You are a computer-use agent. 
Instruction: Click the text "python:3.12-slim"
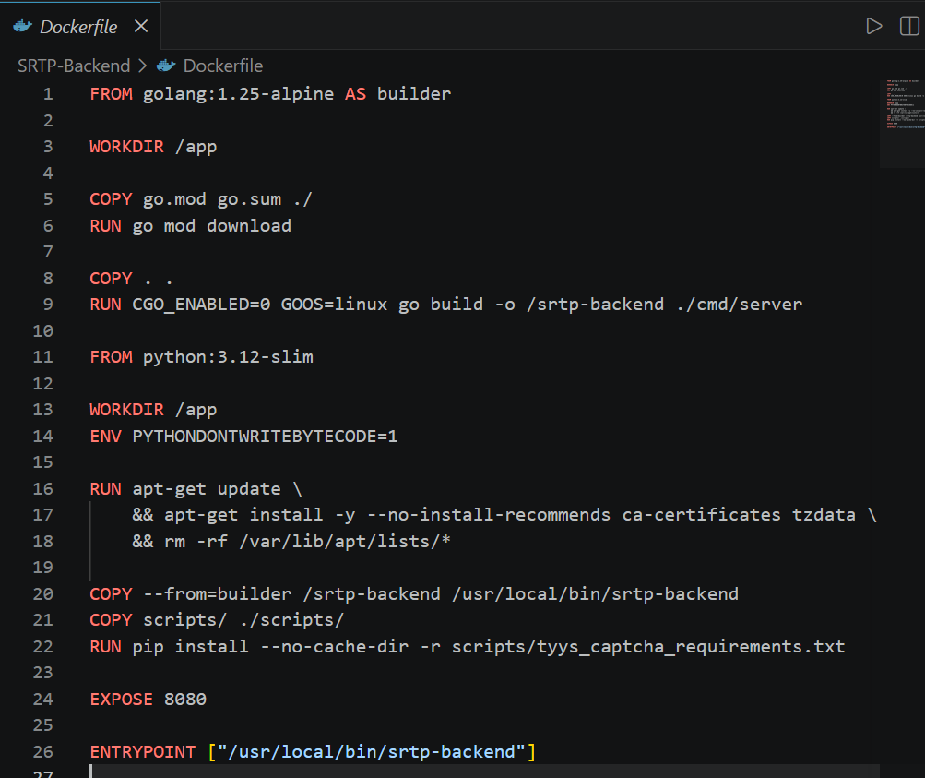point(228,357)
